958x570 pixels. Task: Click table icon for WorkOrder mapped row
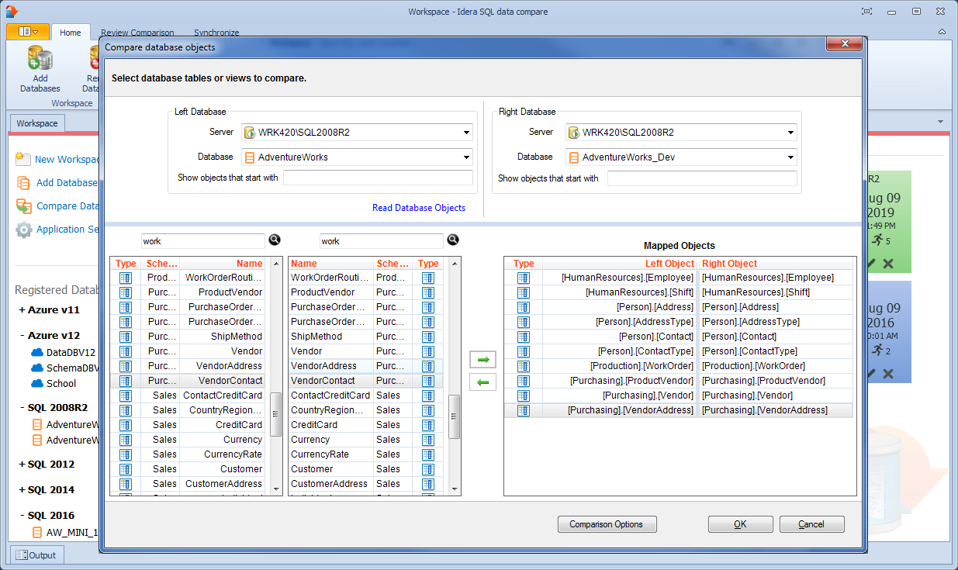click(524, 366)
